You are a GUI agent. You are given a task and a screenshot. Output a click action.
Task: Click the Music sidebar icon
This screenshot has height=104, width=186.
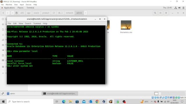point(3,40)
